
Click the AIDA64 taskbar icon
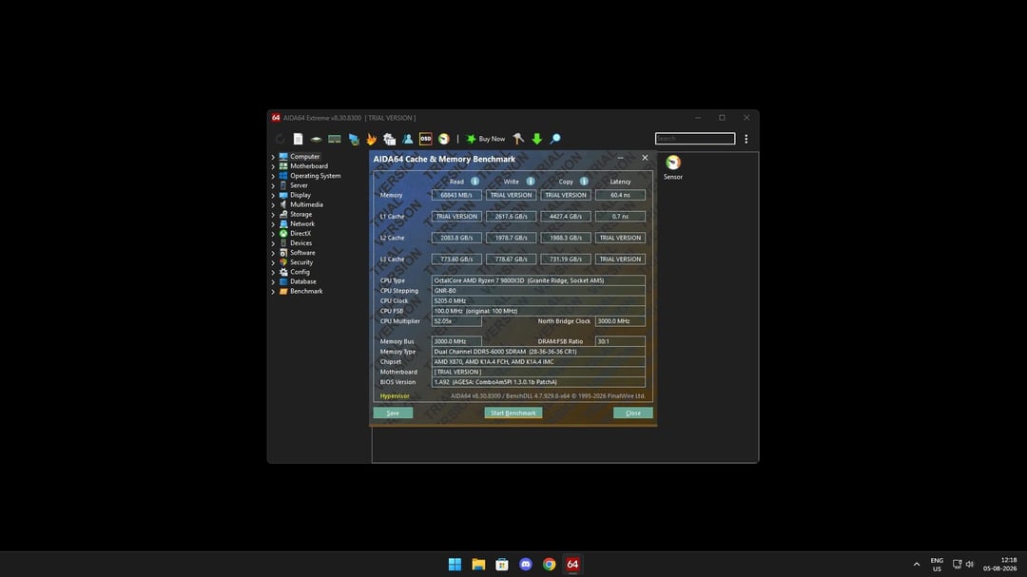click(x=572, y=564)
